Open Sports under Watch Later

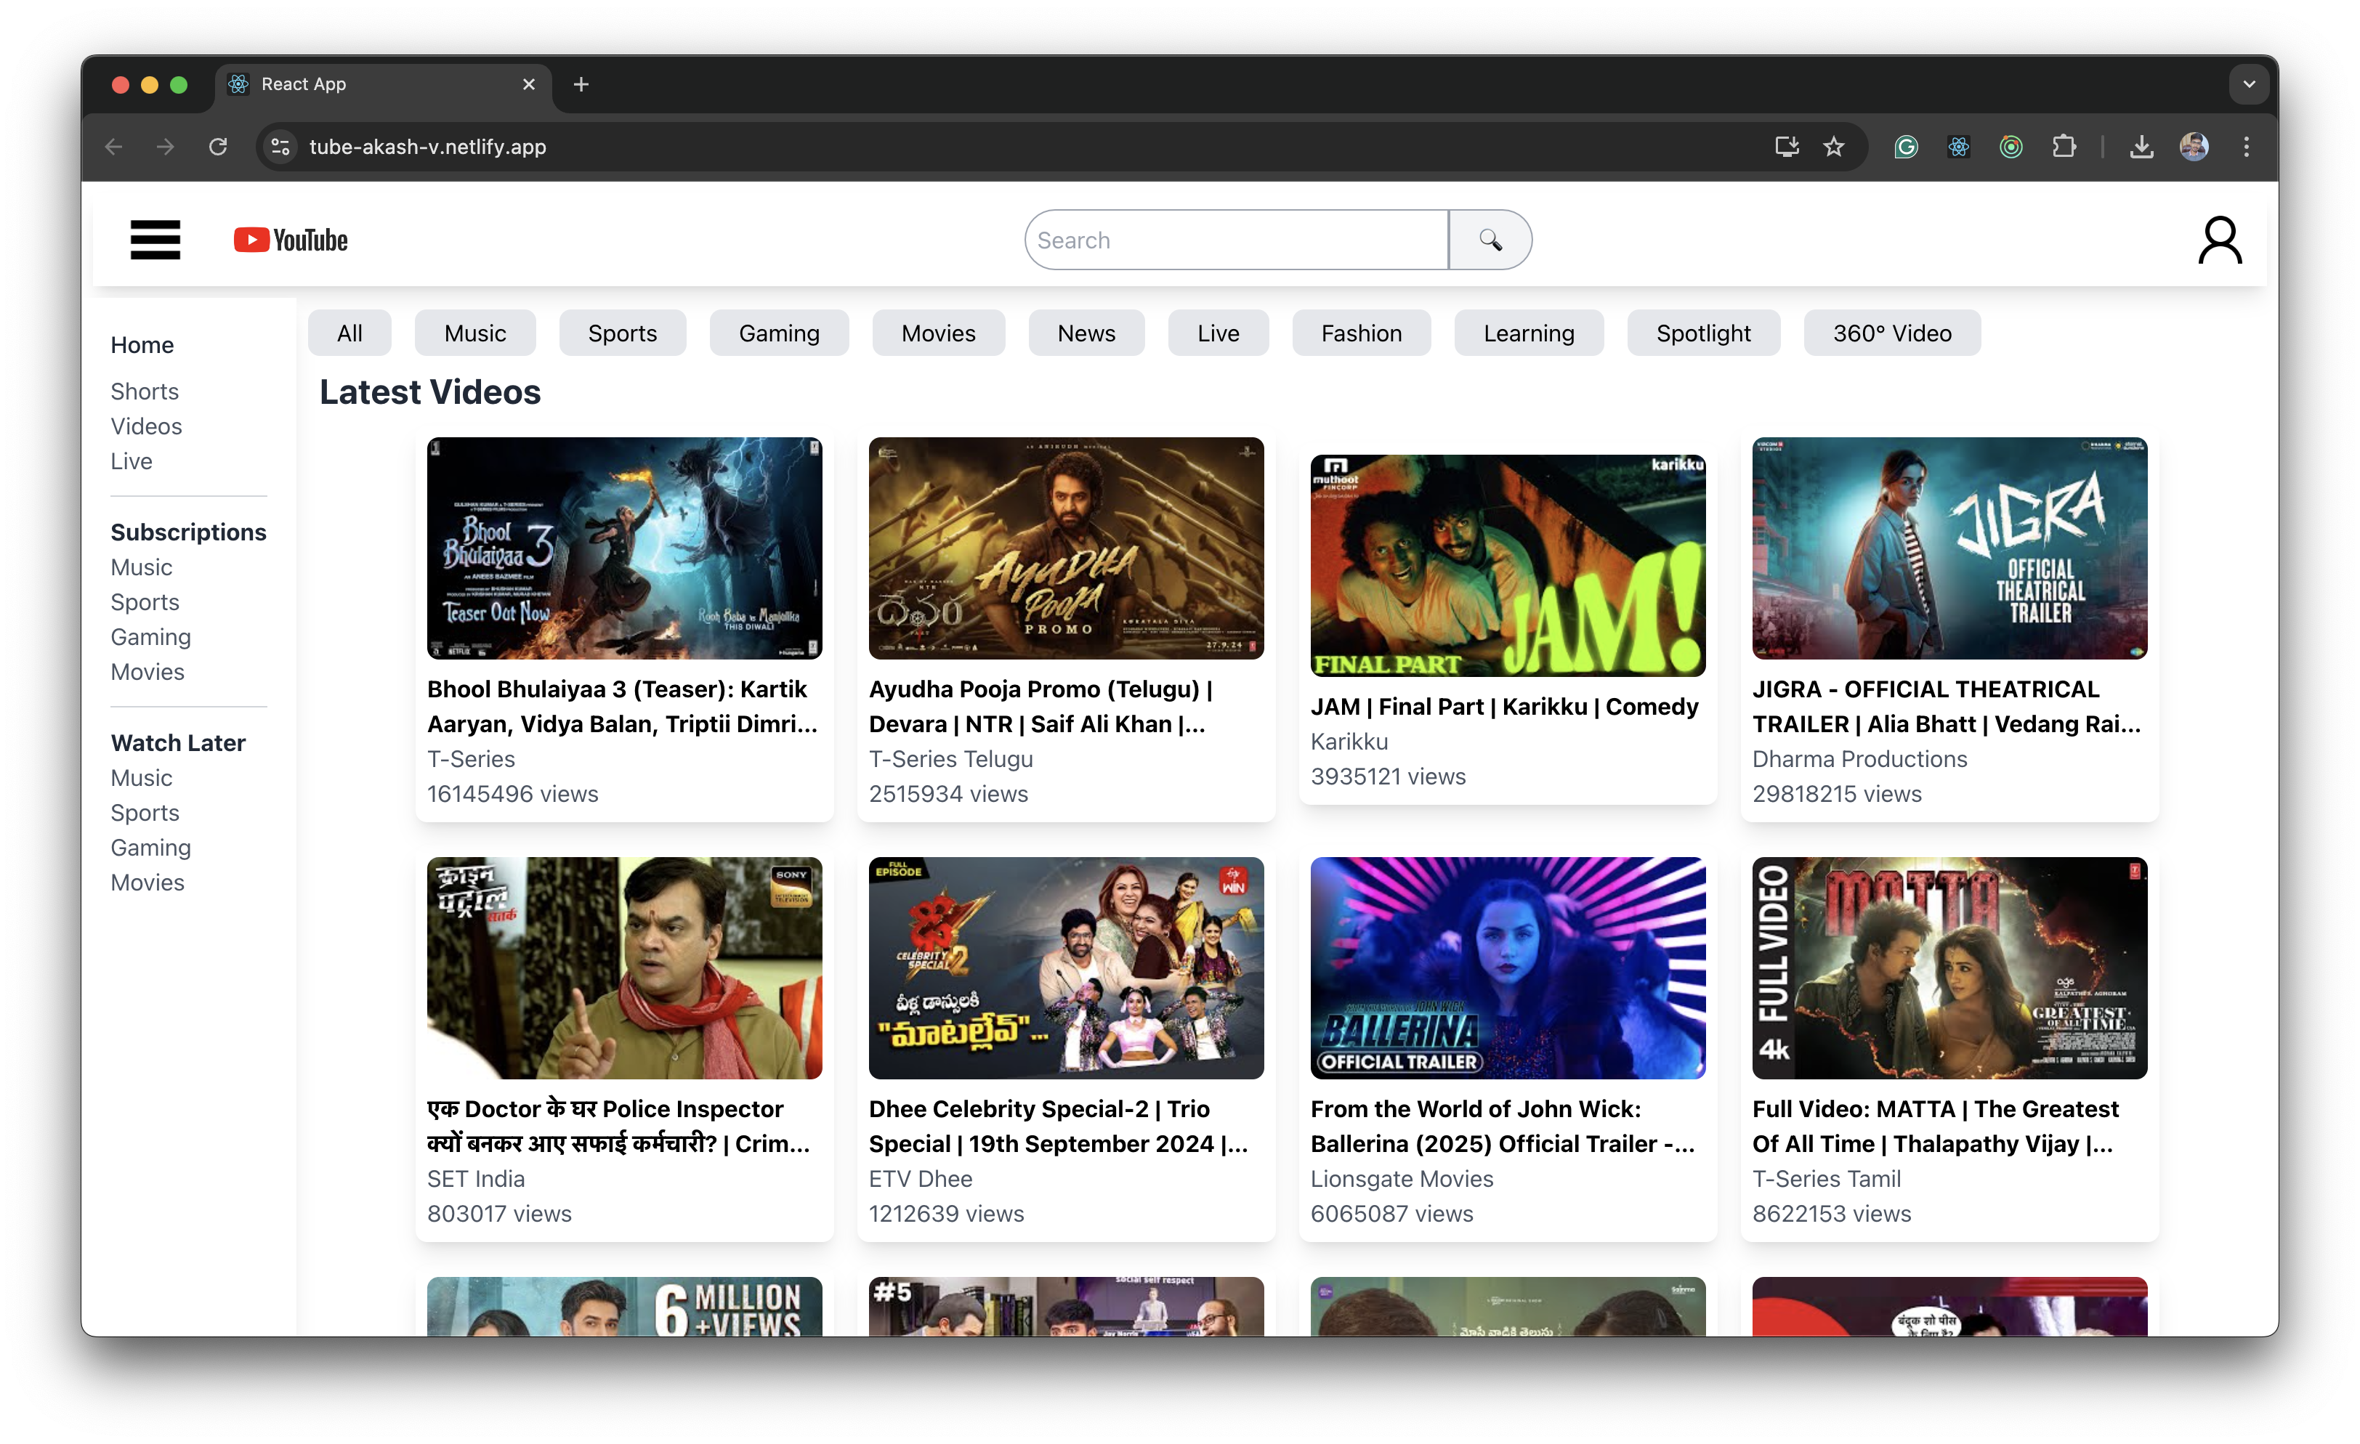click(x=145, y=813)
